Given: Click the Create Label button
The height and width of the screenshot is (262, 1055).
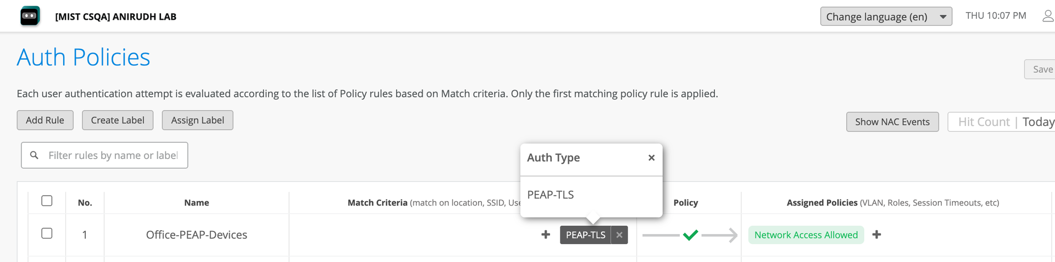Looking at the screenshot, I should point(118,121).
